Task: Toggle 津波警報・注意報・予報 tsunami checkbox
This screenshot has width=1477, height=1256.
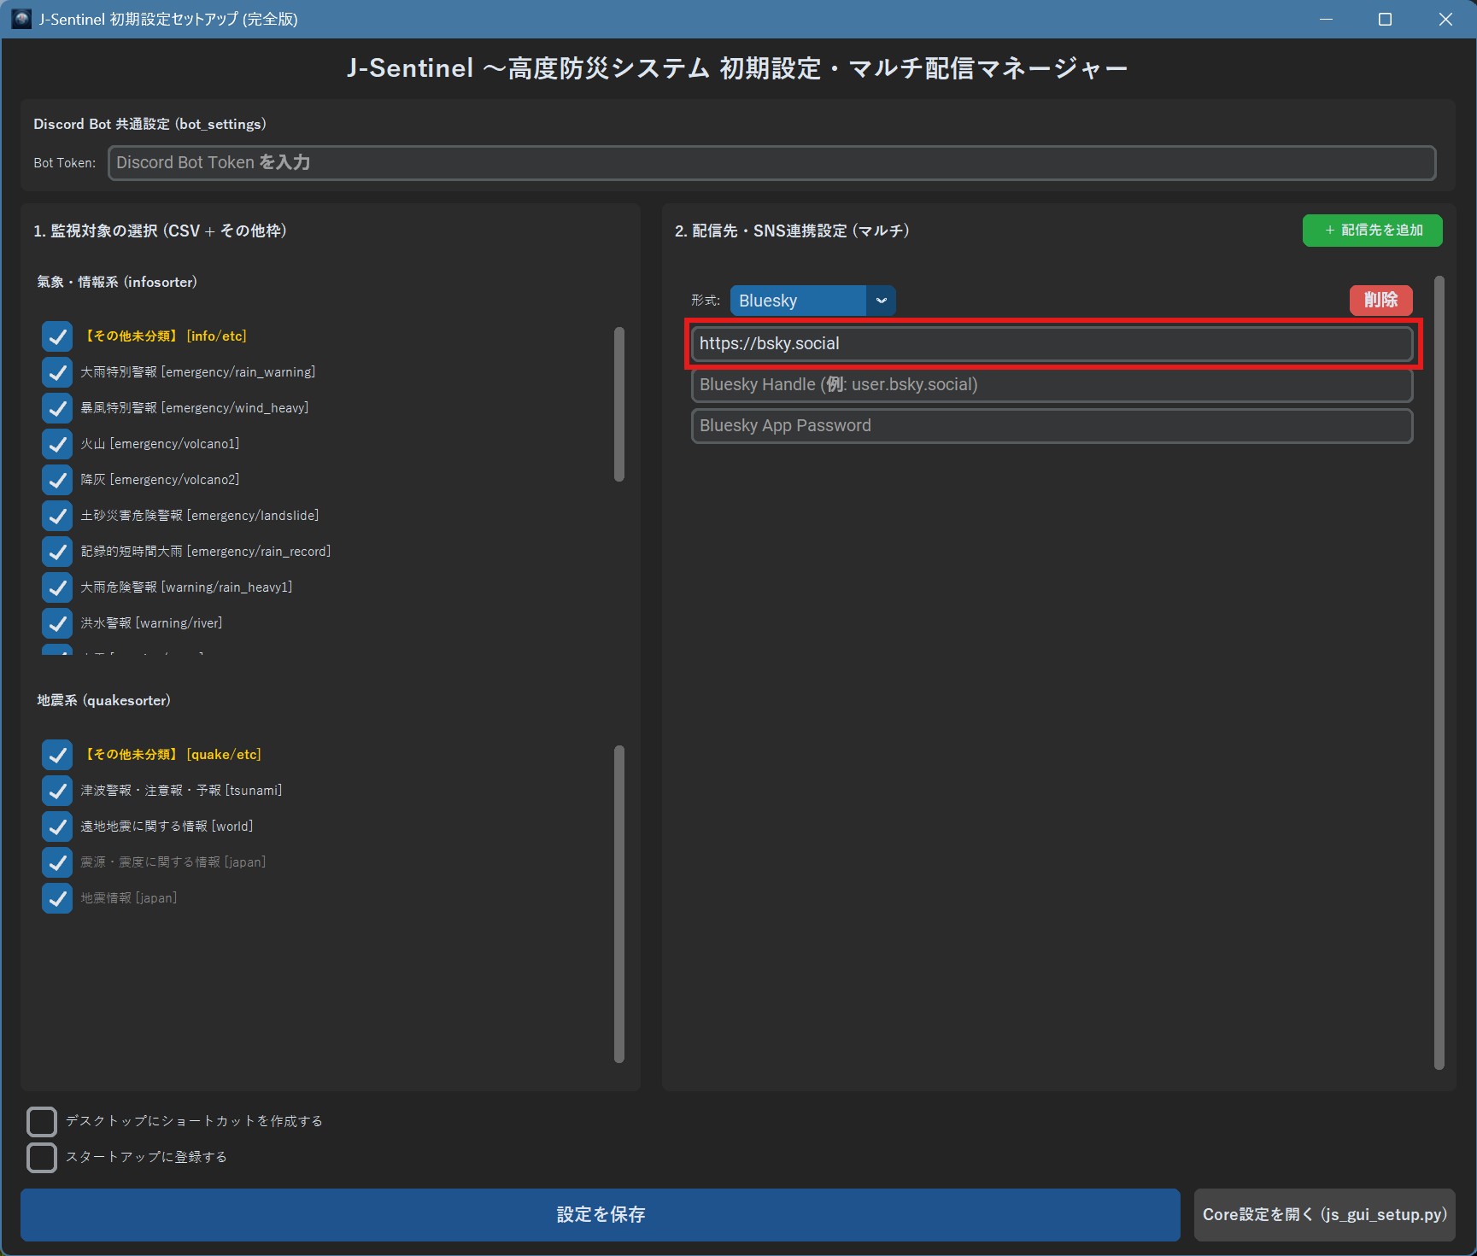Action: click(x=57, y=791)
